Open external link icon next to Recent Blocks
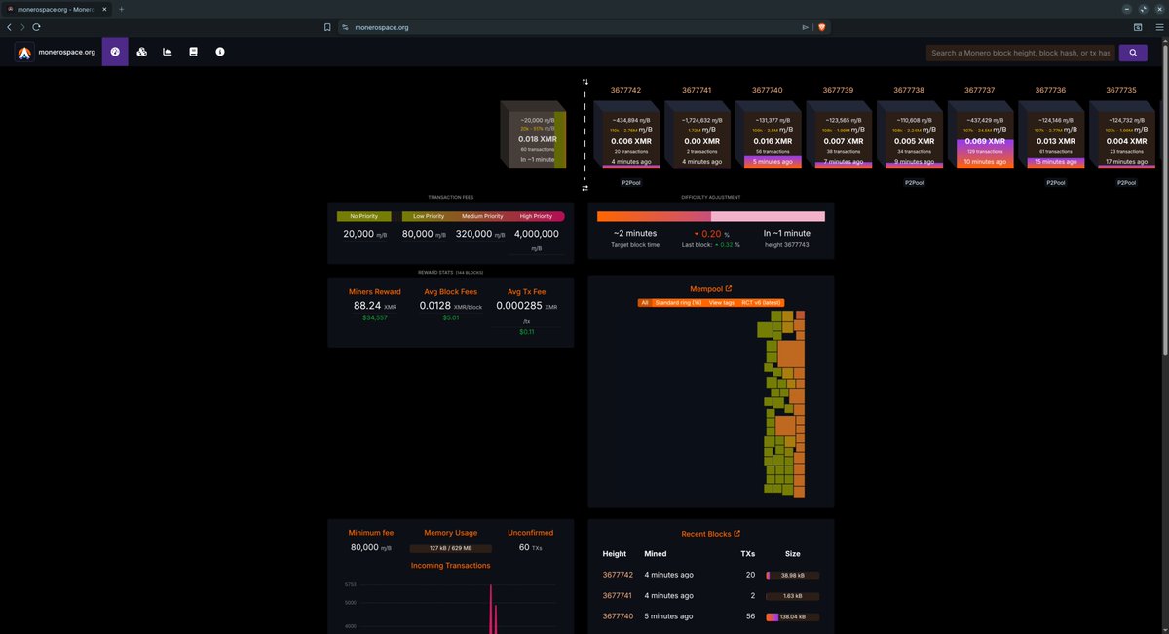 coord(736,533)
